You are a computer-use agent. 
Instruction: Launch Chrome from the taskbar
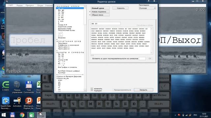pyautogui.click(x=22, y=115)
